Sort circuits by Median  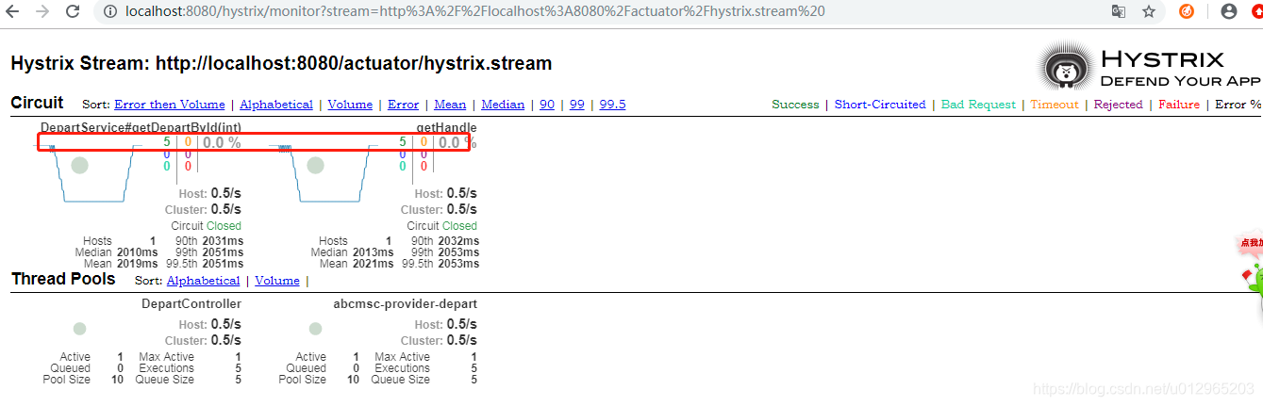coord(503,105)
